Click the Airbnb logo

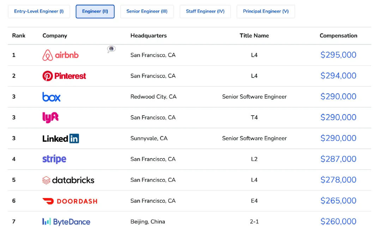pyautogui.click(x=61, y=55)
